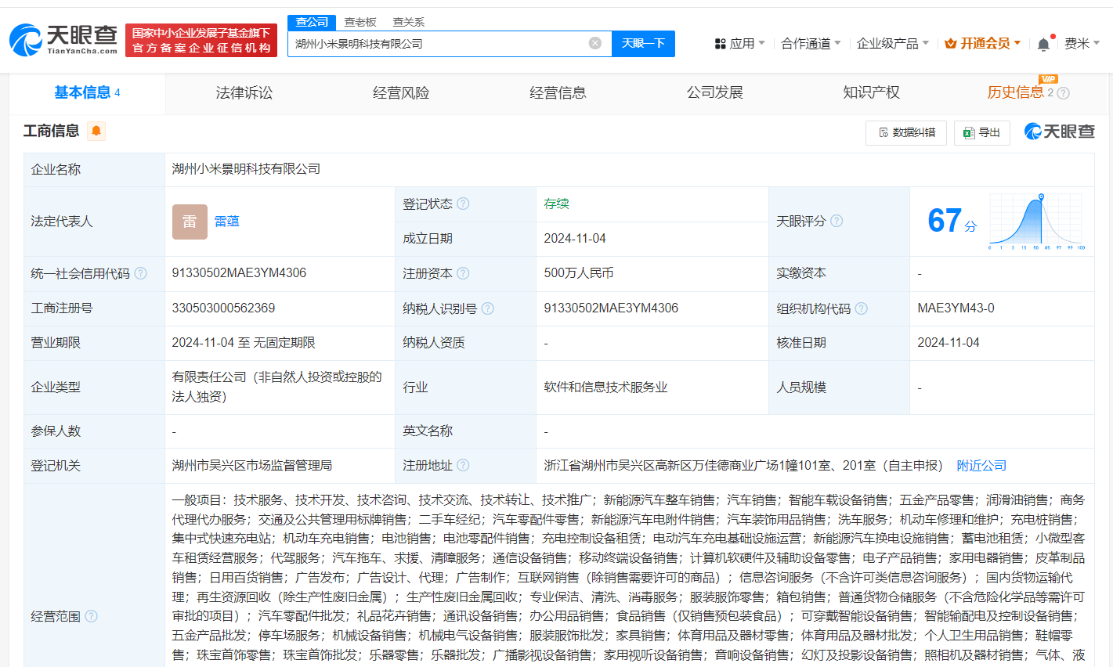Switch to the 法律诉讼 tab

tap(244, 93)
